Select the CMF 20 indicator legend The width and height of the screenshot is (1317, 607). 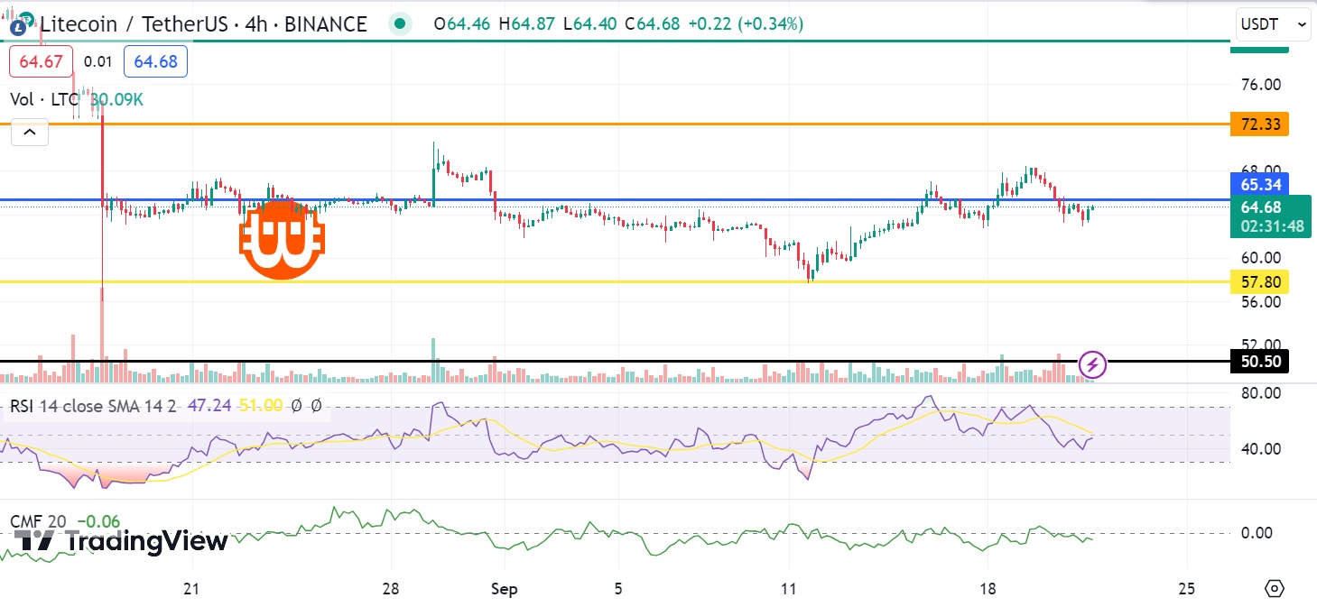pos(40,521)
